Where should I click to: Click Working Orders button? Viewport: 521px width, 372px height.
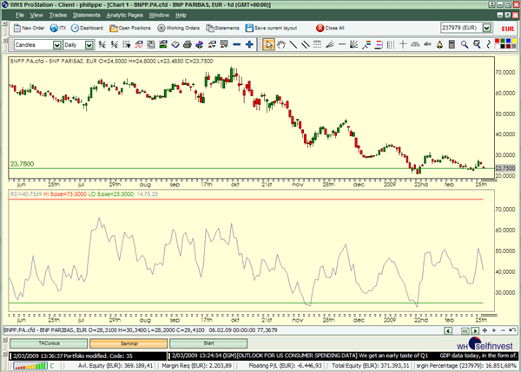(179, 29)
